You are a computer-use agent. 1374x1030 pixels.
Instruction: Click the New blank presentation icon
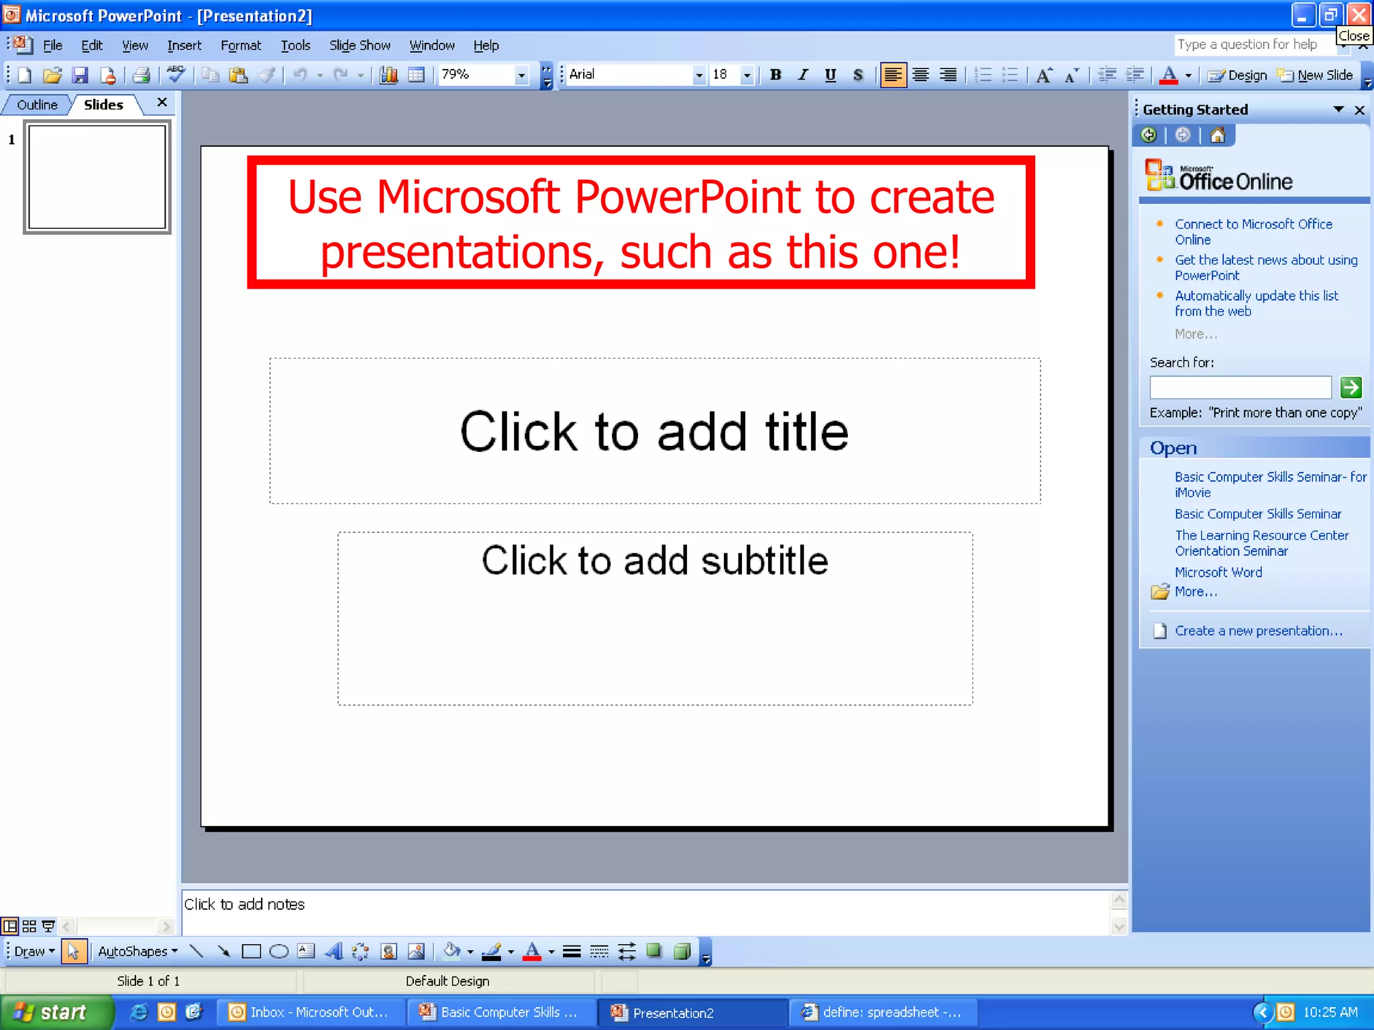(24, 75)
